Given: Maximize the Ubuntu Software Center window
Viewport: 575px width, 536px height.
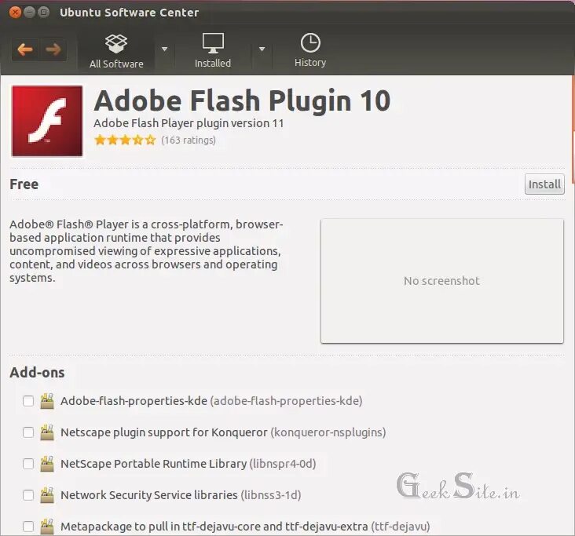Looking at the screenshot, I should (44, 13).
